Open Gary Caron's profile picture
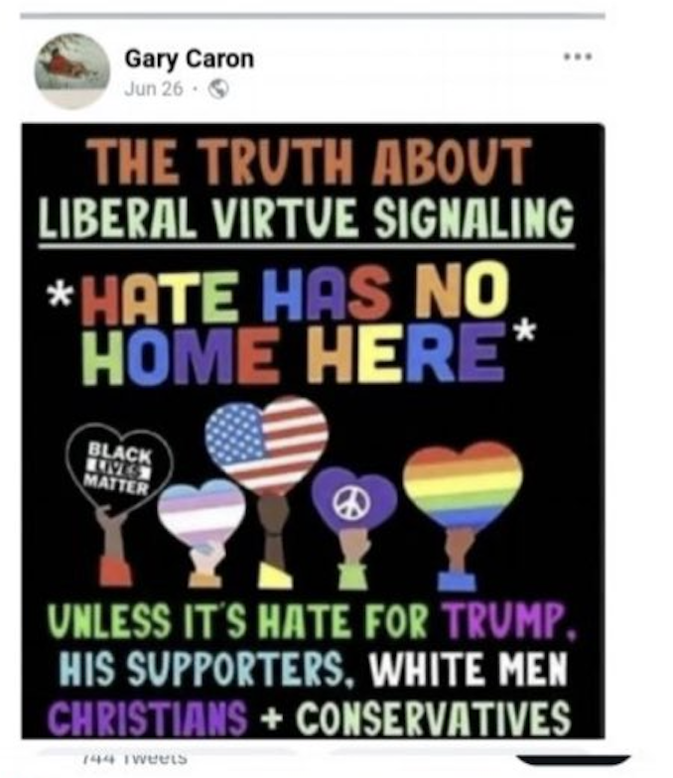 [x=71, y=69]
